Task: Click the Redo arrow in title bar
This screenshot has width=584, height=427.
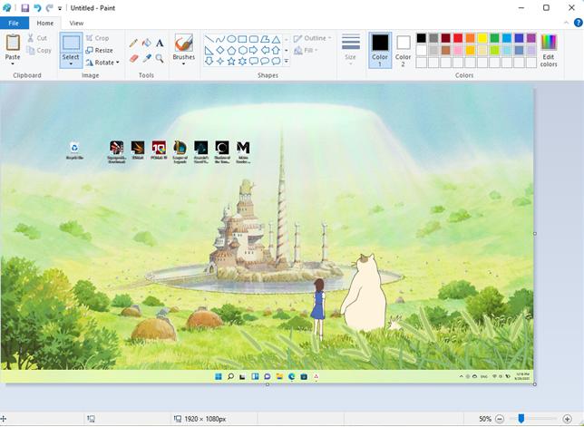Action: tap(49, 8)
